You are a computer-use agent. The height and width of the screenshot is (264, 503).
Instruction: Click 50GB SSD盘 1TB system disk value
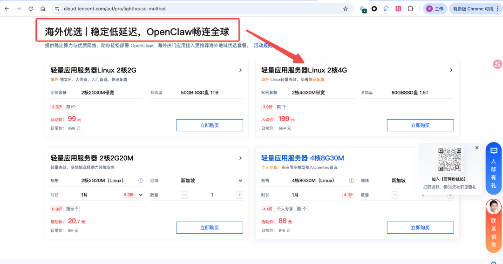(199, 93)
